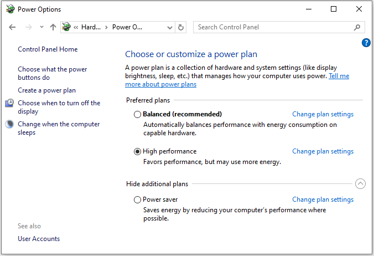
Task: Open Tell me more about power plans
Action: click(x=339, y=76)
